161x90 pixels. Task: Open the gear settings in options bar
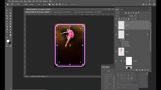[x=60, y=4]
